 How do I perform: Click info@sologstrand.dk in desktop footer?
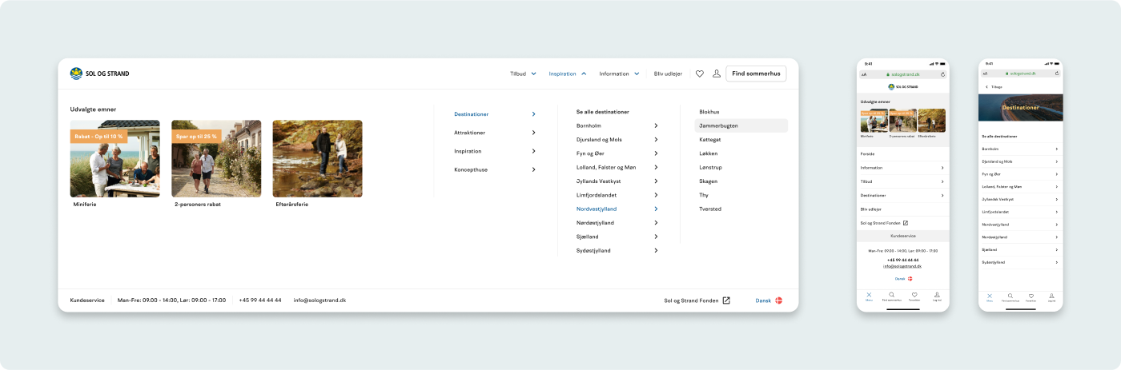click(319, 300)
